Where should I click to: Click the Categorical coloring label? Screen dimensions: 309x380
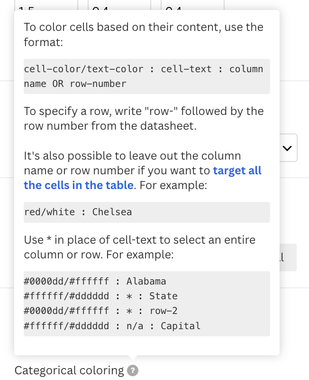point(69,370)
